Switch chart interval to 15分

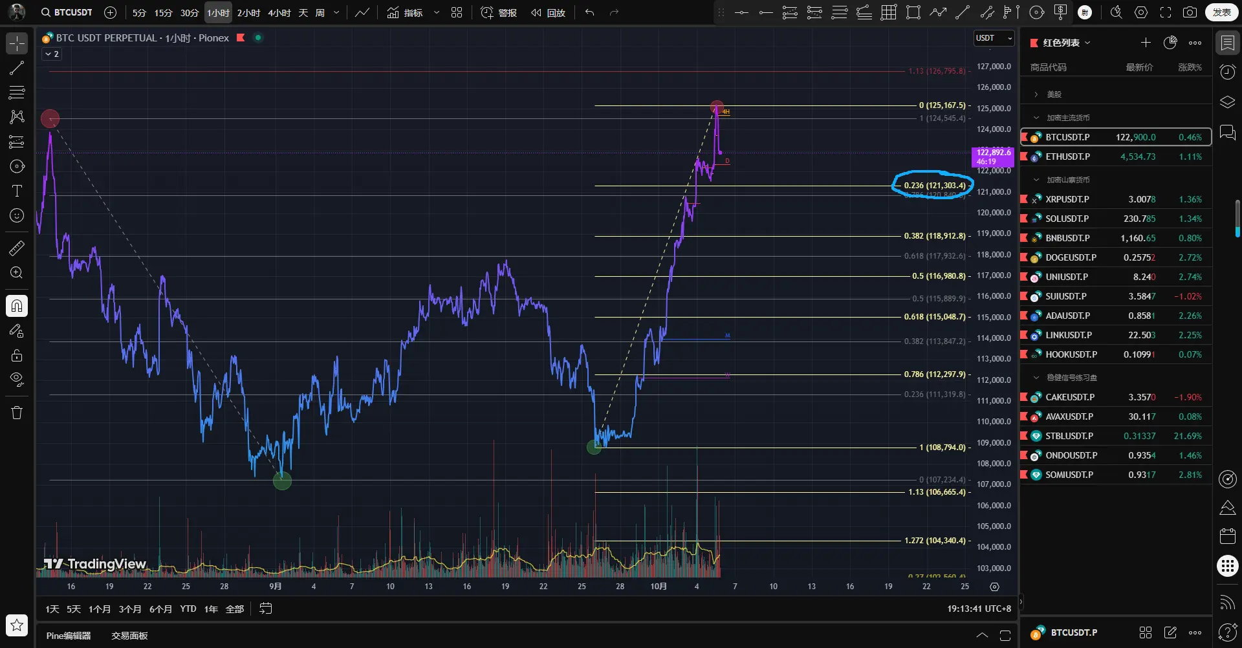(163, 12)
